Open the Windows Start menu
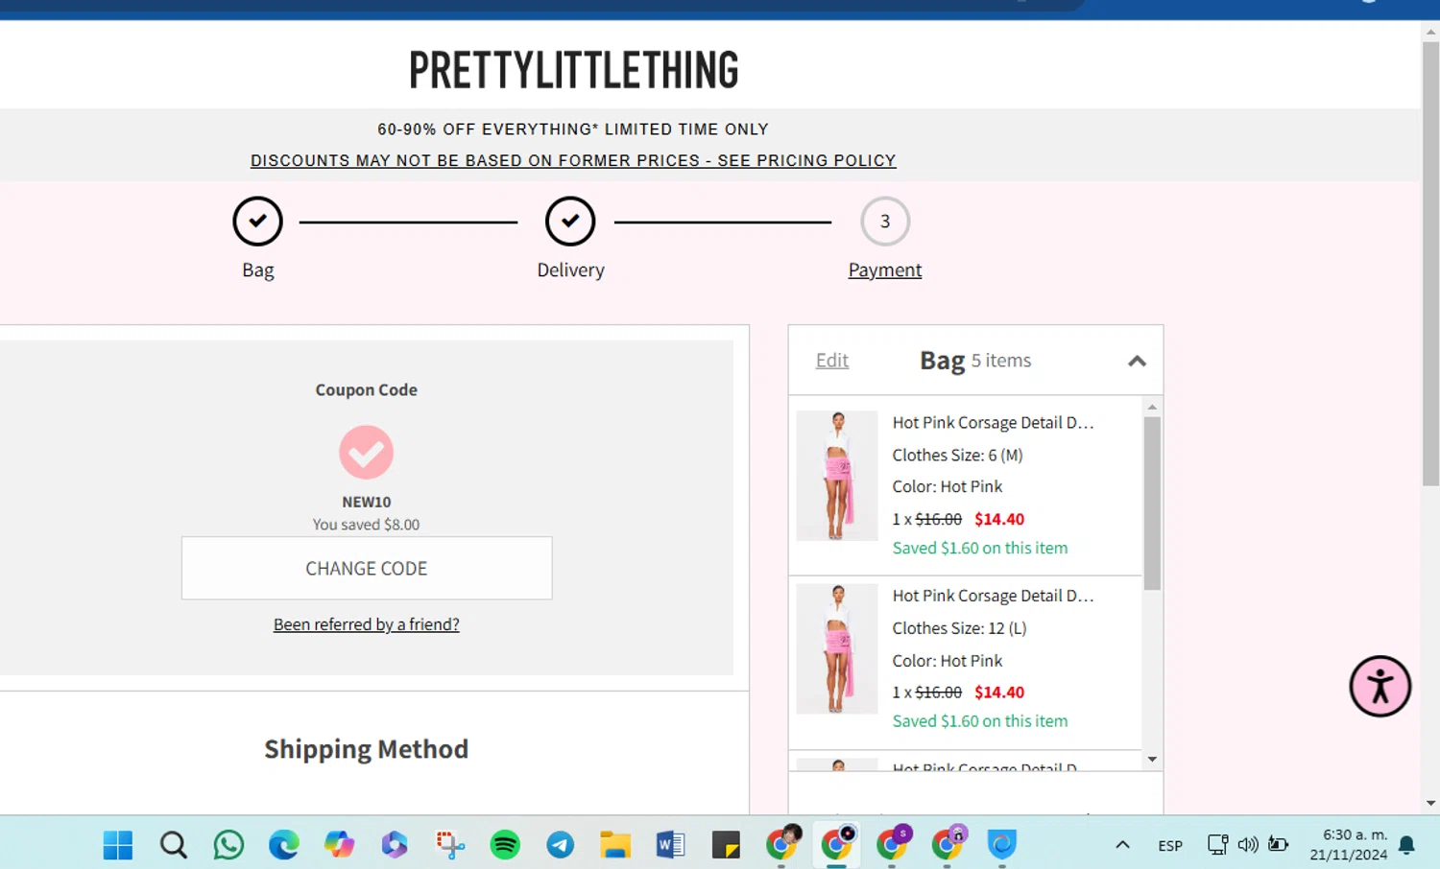Screen dimensions: 1440x869 tap(118, 845)
